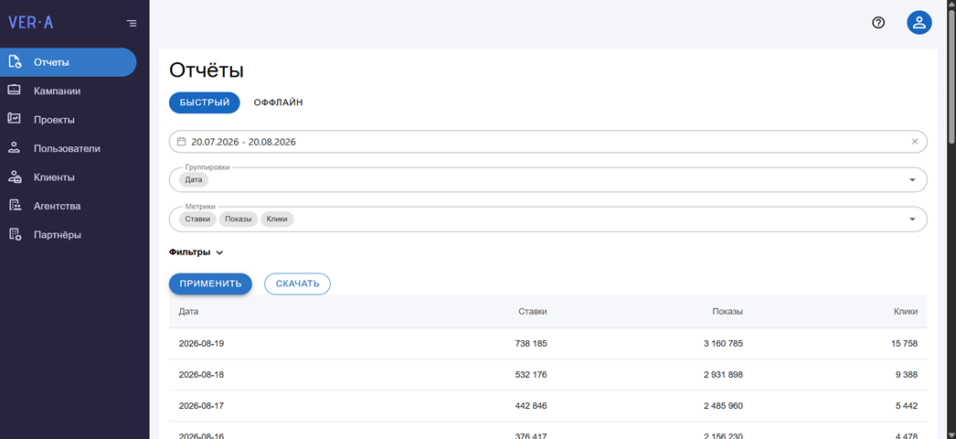Click the Клики metric chip
This screenshot has width=956, height=439.
(278, 219)
